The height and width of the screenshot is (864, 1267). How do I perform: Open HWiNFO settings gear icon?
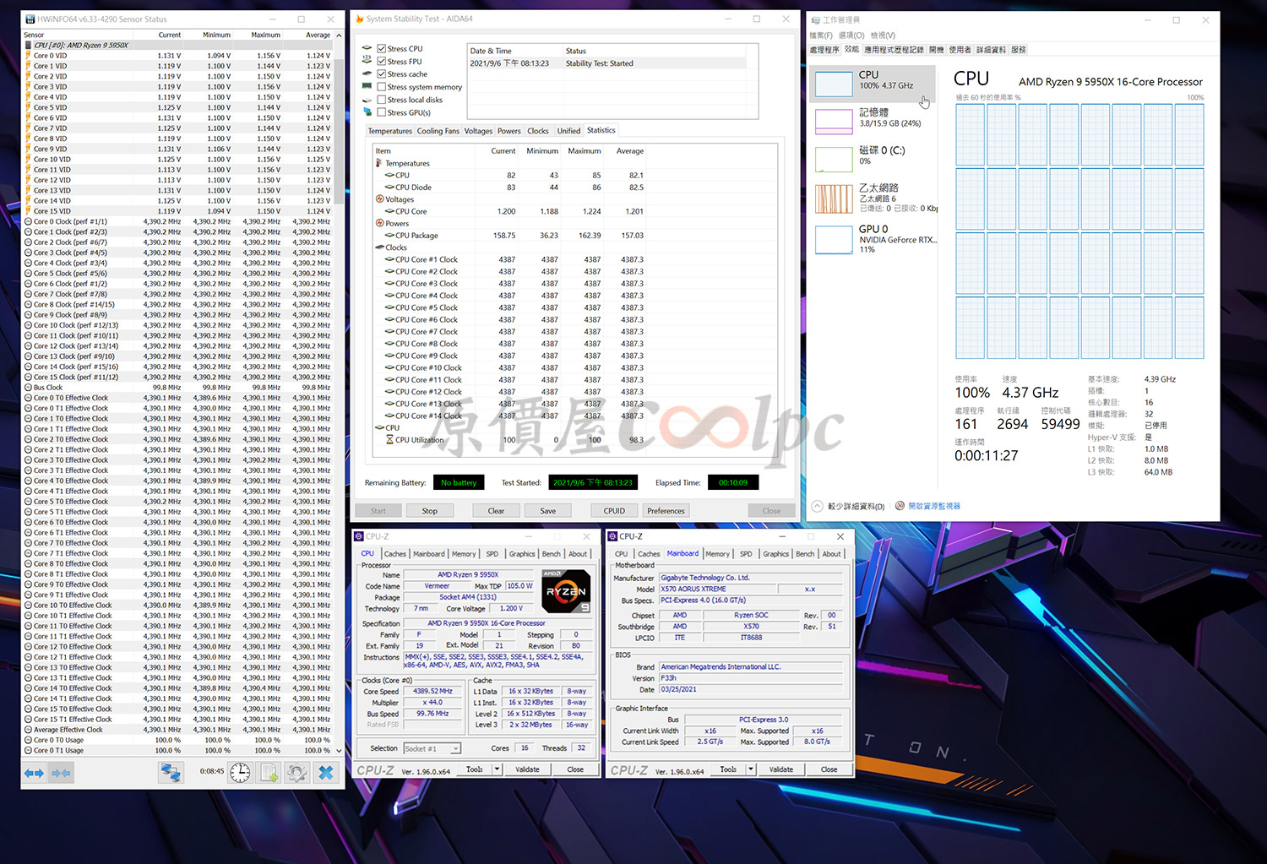coord(296,772)
